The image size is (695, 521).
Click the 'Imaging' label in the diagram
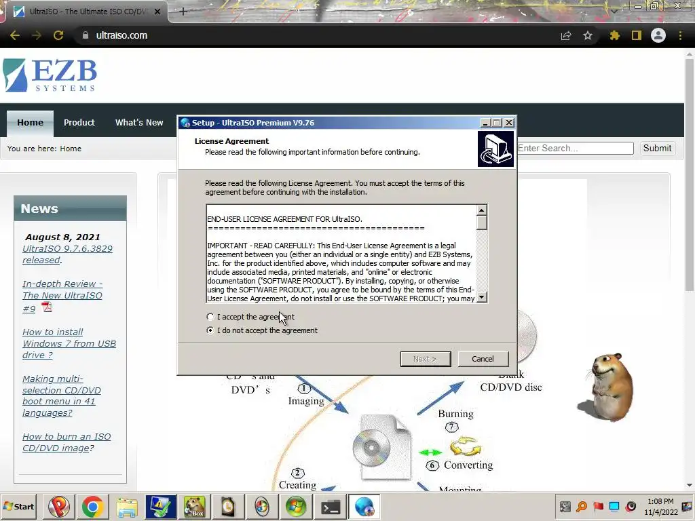[x=306, y=401]
